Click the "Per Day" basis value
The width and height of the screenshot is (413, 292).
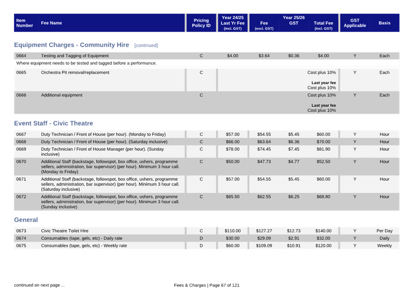pyautogui.click(x=385, y=231)
